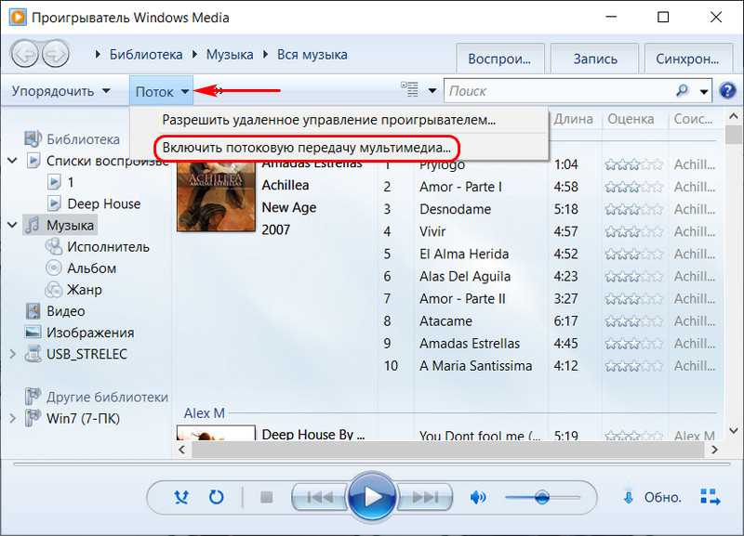Choose Включить потоковую передачу мультимедиа

click(307, 148)
